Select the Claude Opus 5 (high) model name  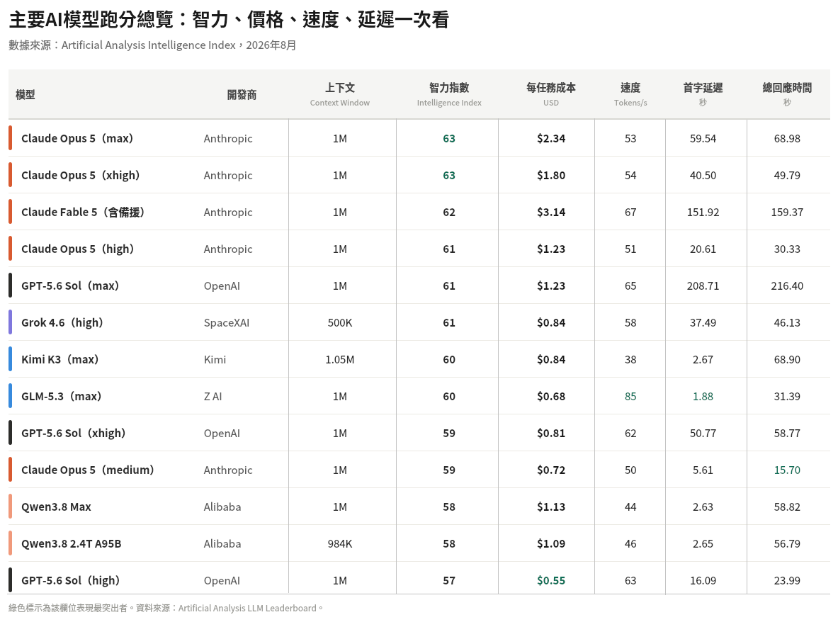(x=77, y=249)
